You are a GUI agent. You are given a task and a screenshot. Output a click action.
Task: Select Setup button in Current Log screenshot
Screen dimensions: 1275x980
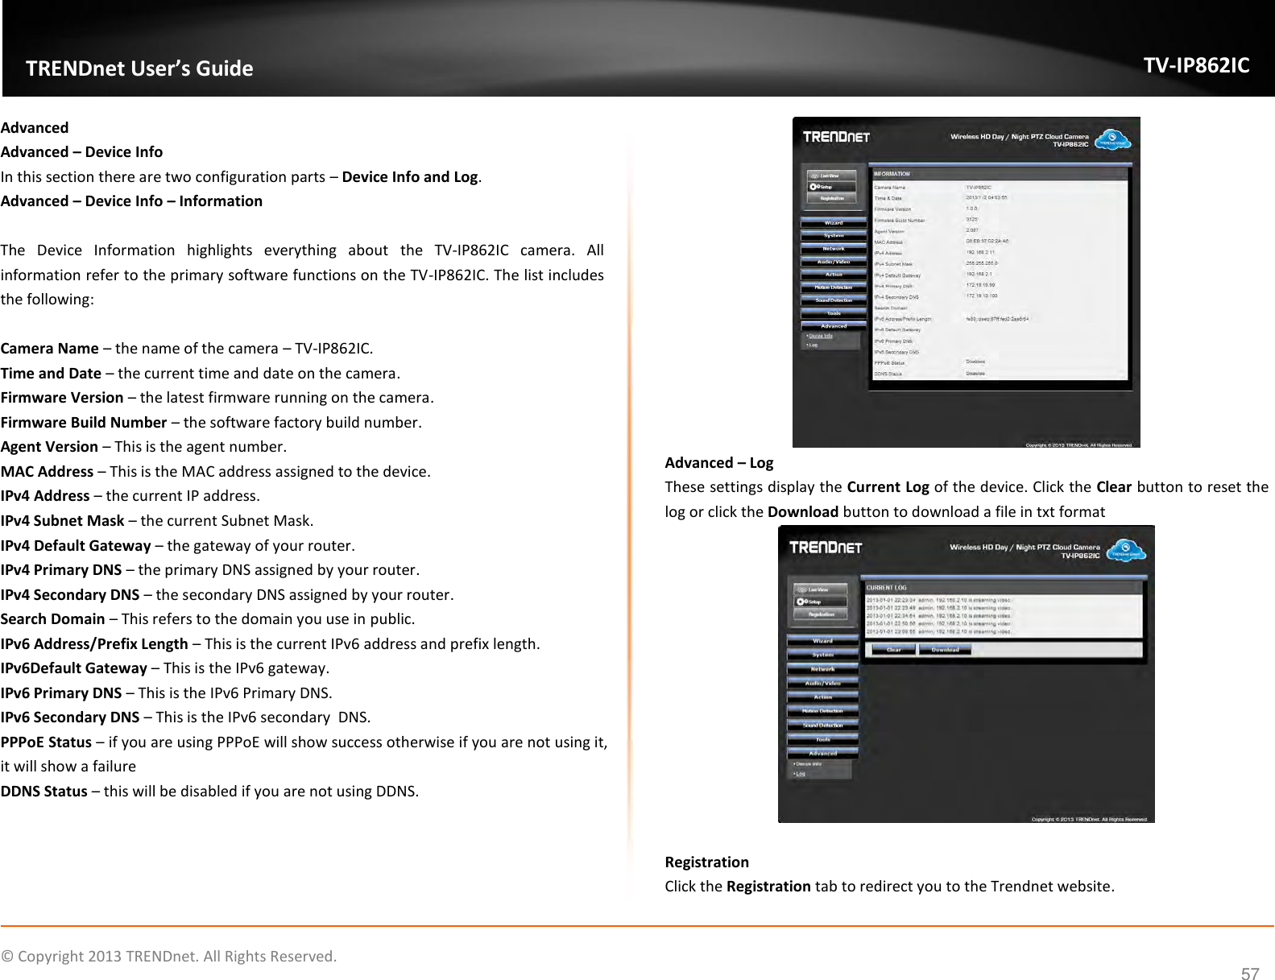click(x=821, y=602)
